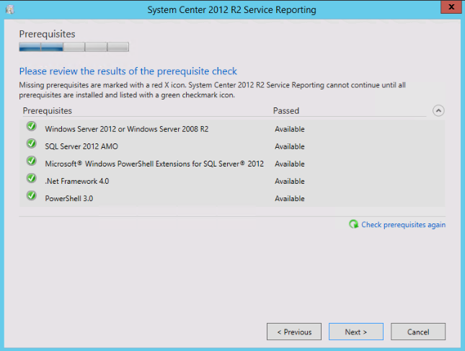Click the installer icon in the title bar
This screenshot has height=351, width=465.
click(9, 9)
